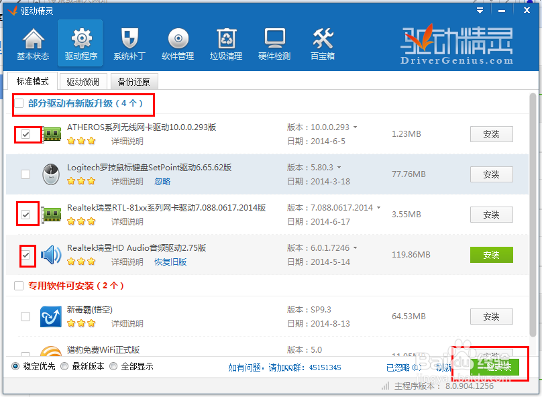
Task: Open 详细说明 for Realtek HD Audio driver
Action: click(127, 262)
